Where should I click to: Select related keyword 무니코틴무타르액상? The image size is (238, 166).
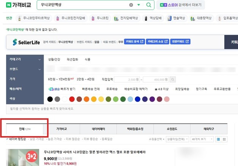tap(34, 18)
